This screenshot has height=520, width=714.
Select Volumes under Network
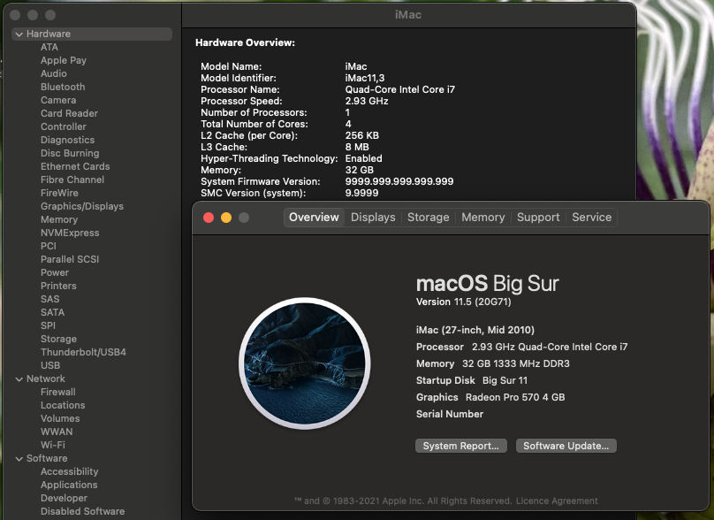[60, 418]
